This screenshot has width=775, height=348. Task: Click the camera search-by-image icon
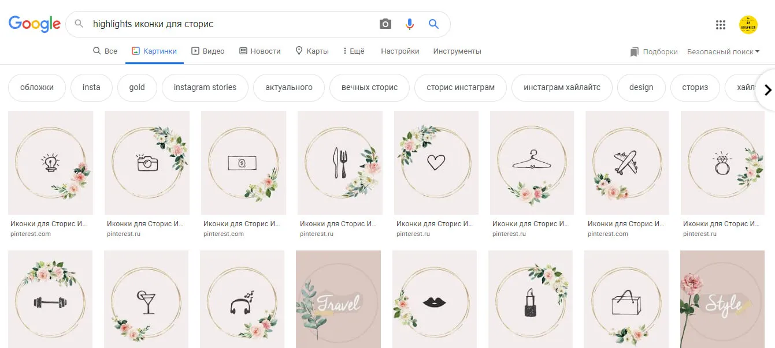385,24
